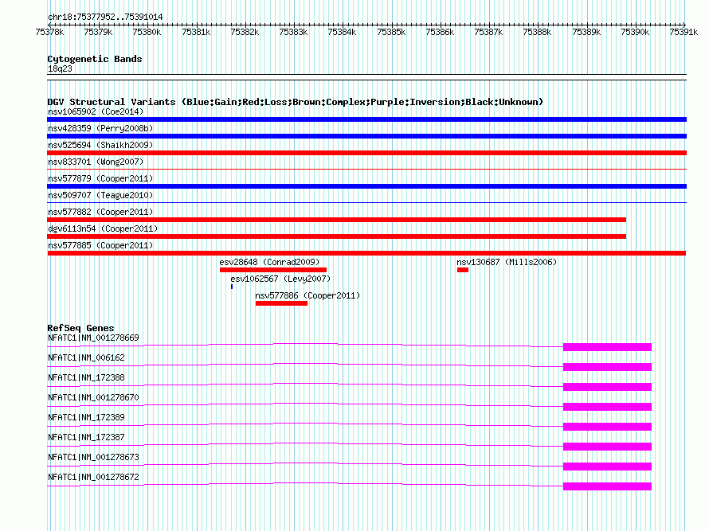This screenshot has width=709, height=531.
Task: Click the blue nsv577879 gain bar
Action: 366,186
